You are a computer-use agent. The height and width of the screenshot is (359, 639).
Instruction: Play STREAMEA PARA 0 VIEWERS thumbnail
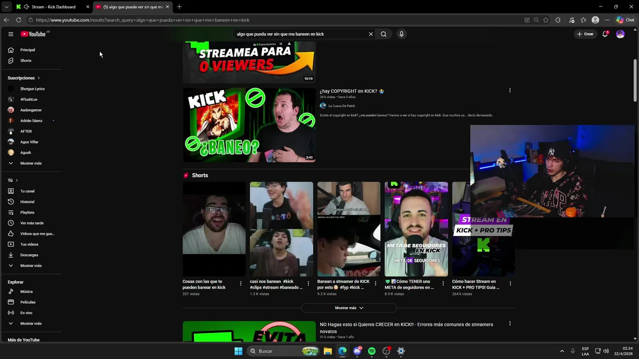pyautogui.click(x=249, y=62)
